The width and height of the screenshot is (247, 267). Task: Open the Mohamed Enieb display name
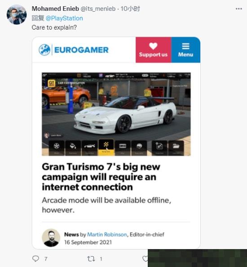click(x=55, y=9)
